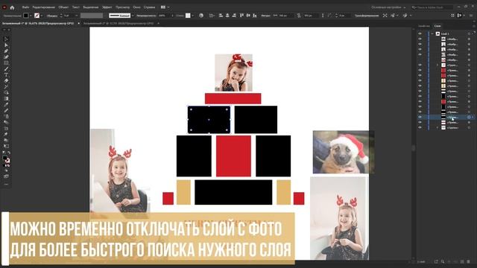Show the hidden image sublayer without eye

click(x=420, y=60)
